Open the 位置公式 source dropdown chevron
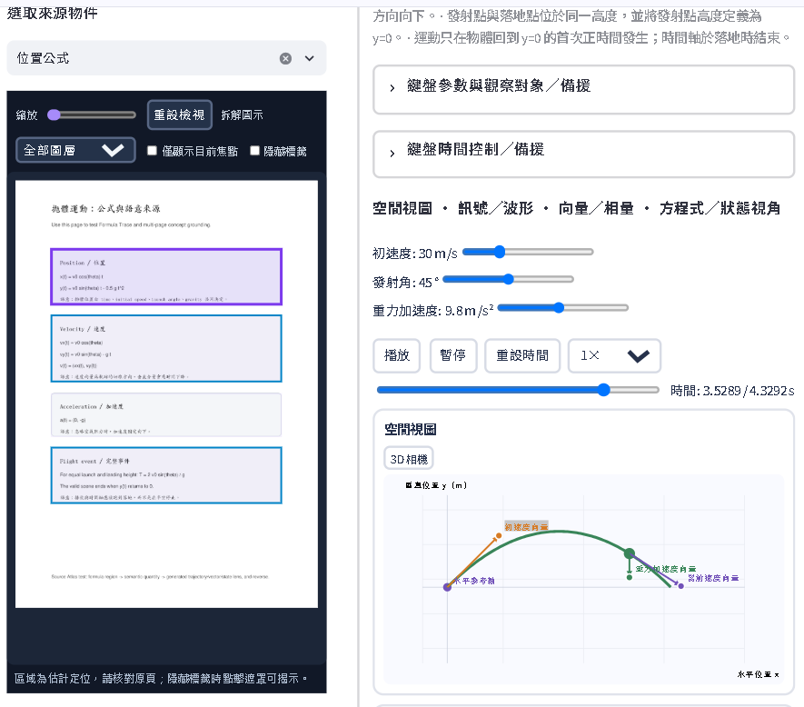This screenshot has height=707, width=804. click(309, 58)
